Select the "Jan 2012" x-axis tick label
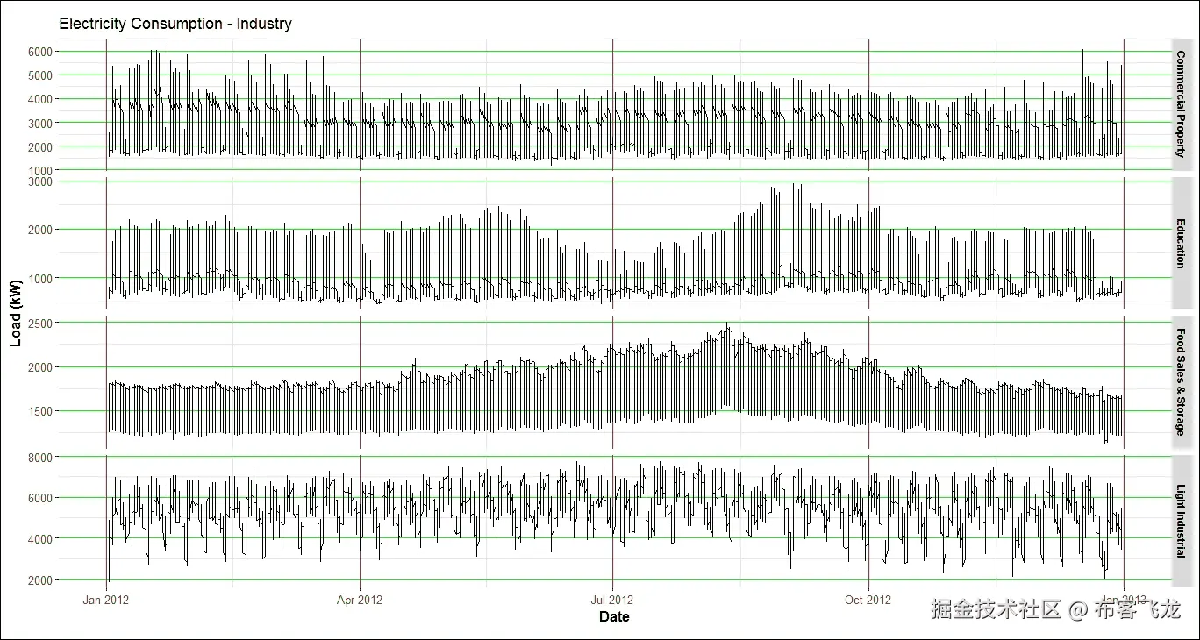 [x=106, y=600]
